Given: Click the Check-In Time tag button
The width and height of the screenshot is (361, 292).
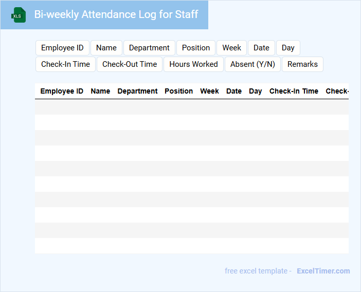Looking at the screenshot, I should pos(66,64).
